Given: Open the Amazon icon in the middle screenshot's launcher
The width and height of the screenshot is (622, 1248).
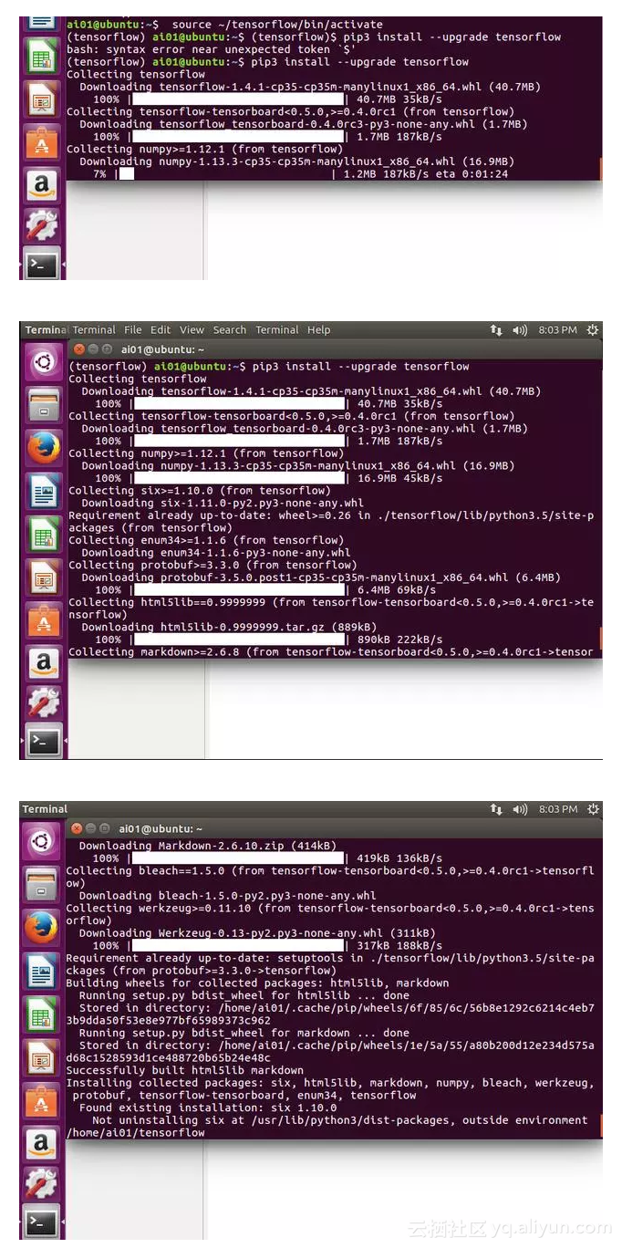Looking at the screenshot, I should 43,662.
